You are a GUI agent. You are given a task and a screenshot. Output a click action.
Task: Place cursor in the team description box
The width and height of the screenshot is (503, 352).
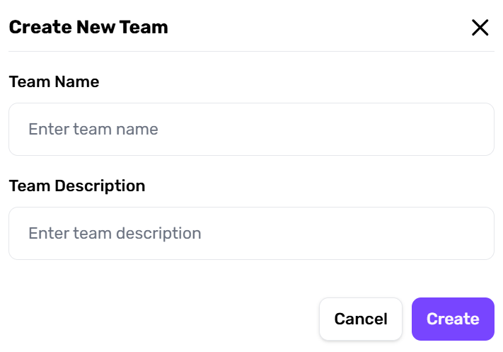pos(251,233)
